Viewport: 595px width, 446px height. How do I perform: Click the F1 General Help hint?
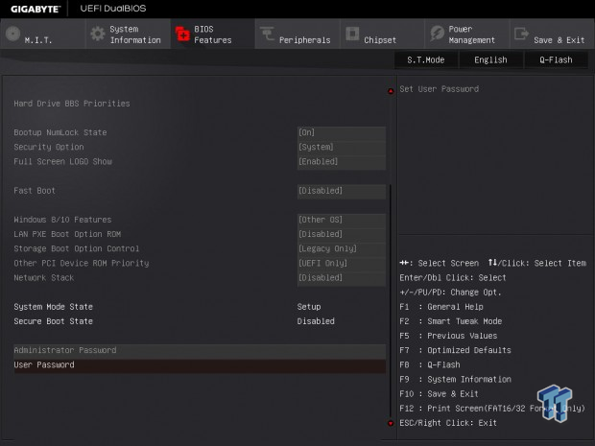coord(441,307)
